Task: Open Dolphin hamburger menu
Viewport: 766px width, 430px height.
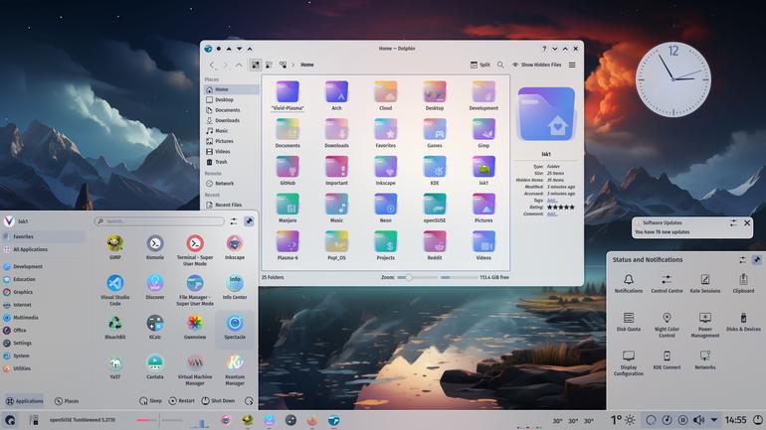Action: click(572, 65)
